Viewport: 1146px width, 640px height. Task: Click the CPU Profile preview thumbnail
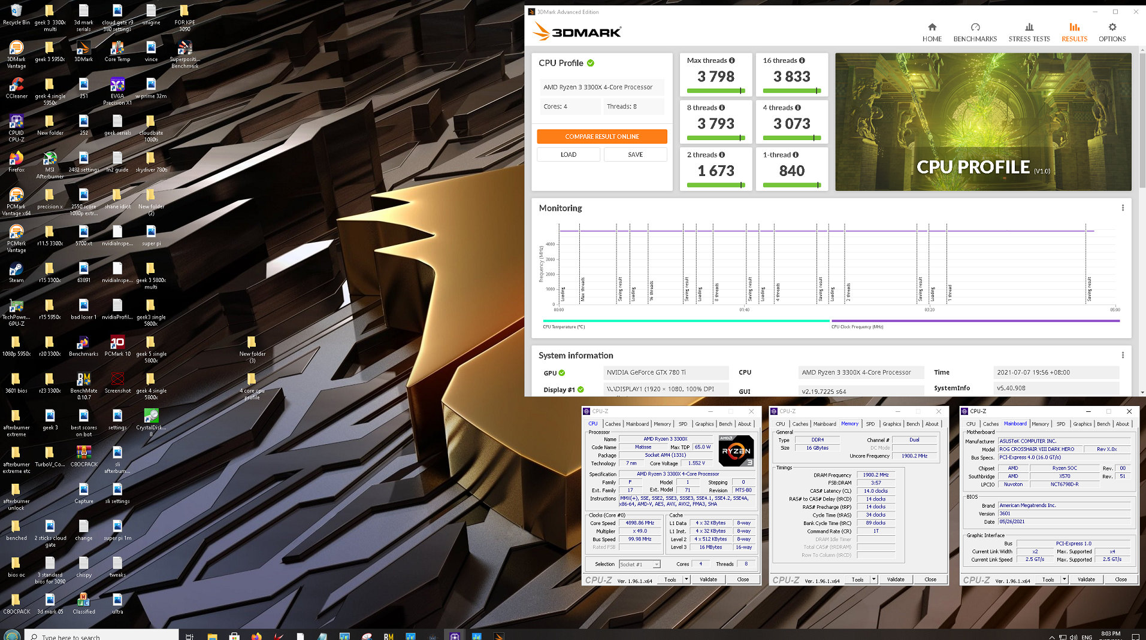point(983,122)
